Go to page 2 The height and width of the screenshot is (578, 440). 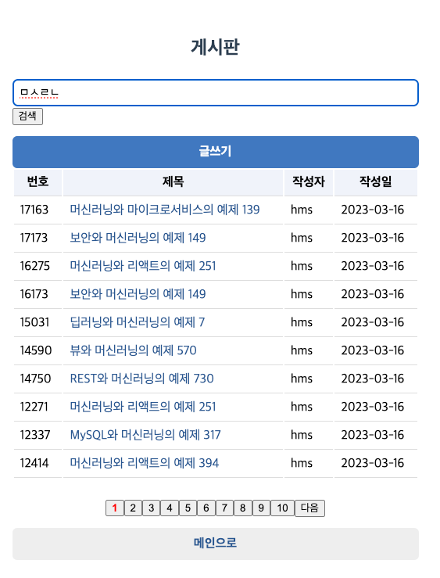[x=133, y=508]
